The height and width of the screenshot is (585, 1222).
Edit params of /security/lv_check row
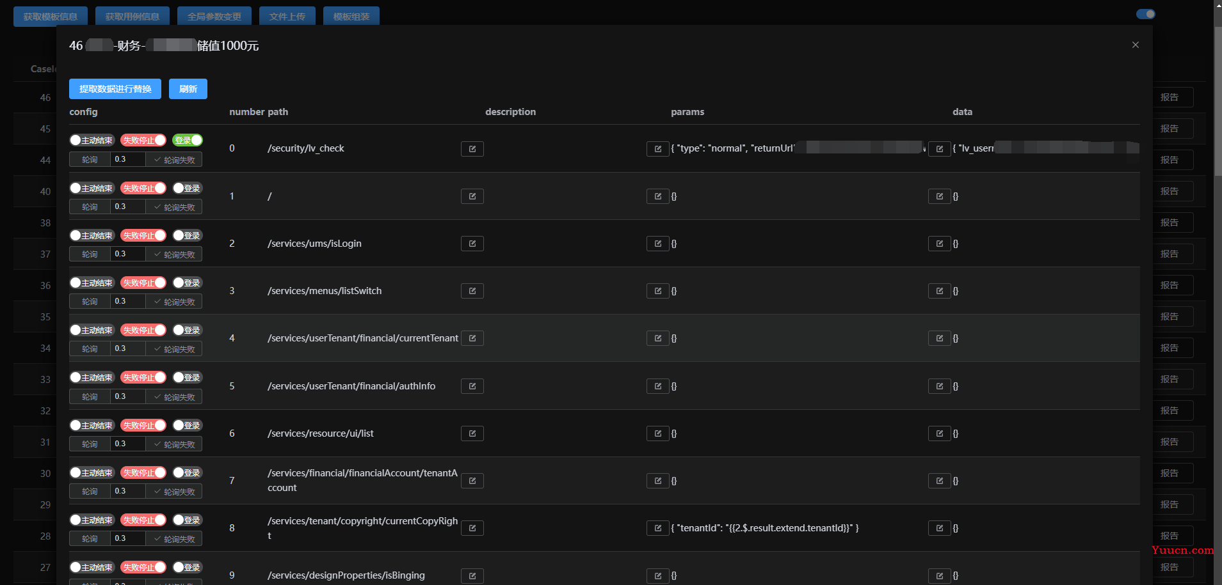coord(657,149)
